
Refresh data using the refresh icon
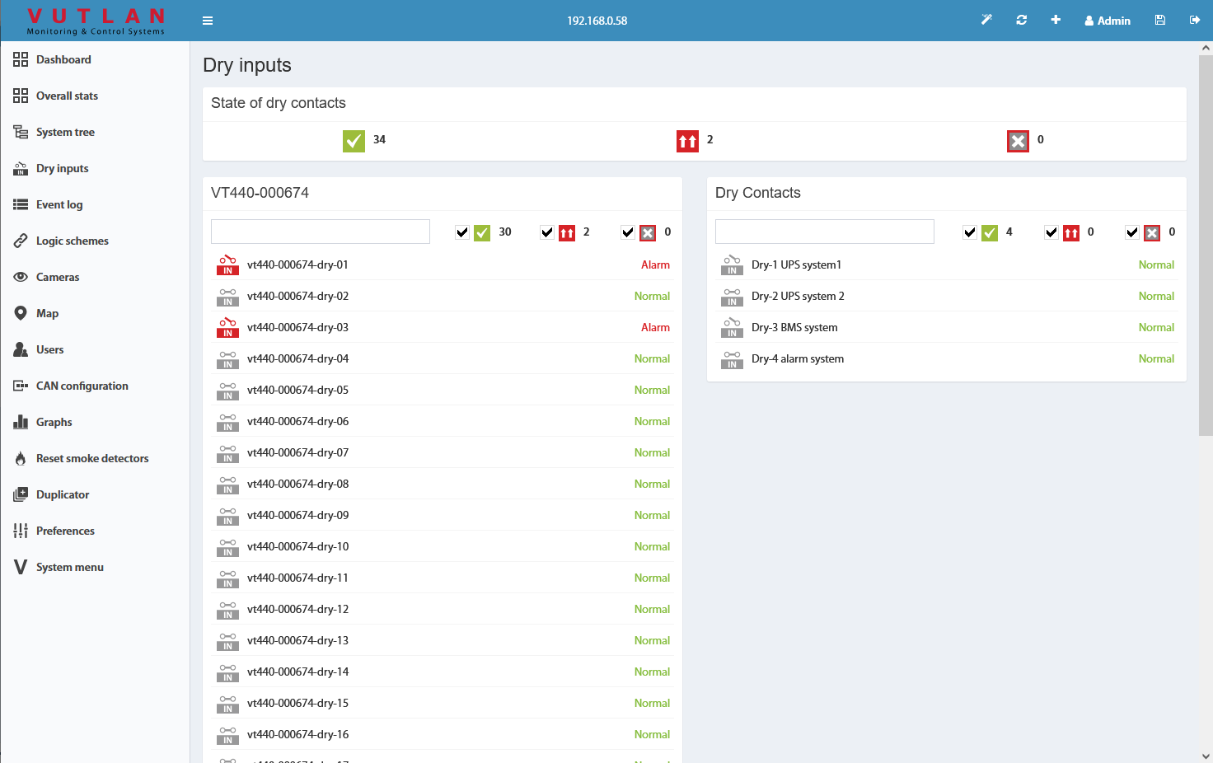coord(1021,19)
